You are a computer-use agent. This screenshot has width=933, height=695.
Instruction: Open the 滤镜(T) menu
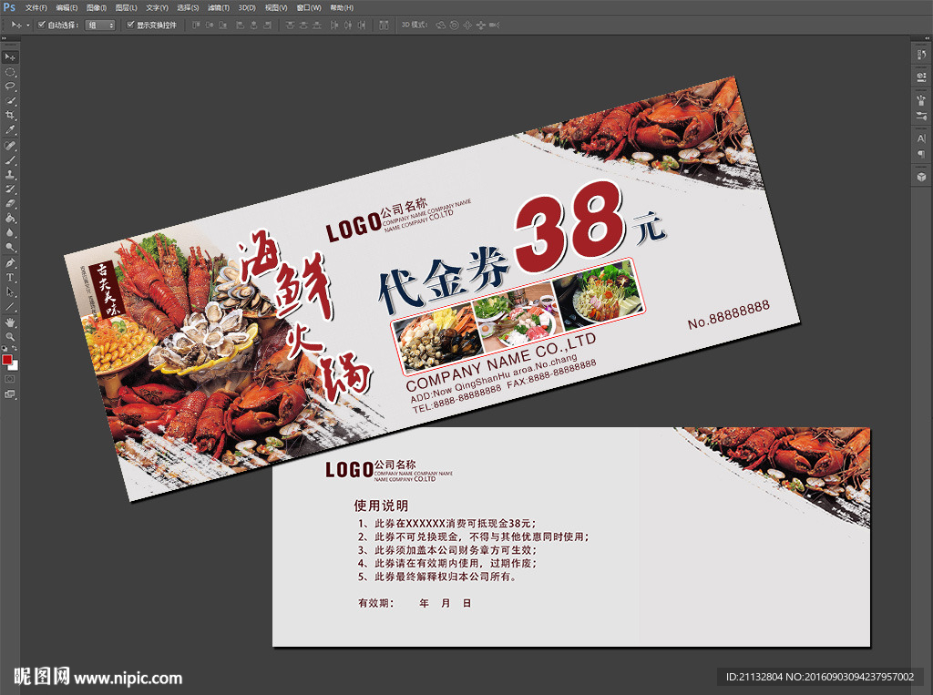(219, 7)
